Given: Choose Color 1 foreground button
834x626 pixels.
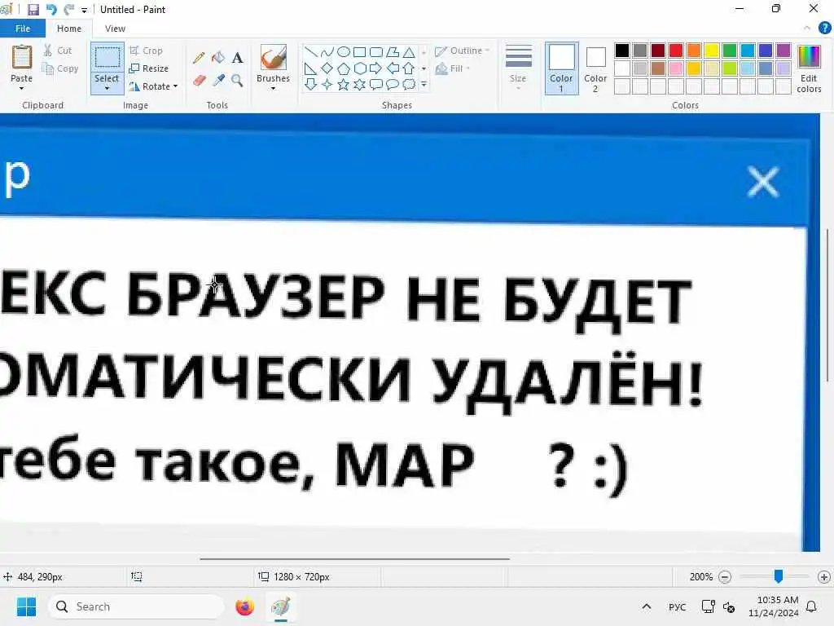Looking at the screenshot, I should tap(562, 68).
